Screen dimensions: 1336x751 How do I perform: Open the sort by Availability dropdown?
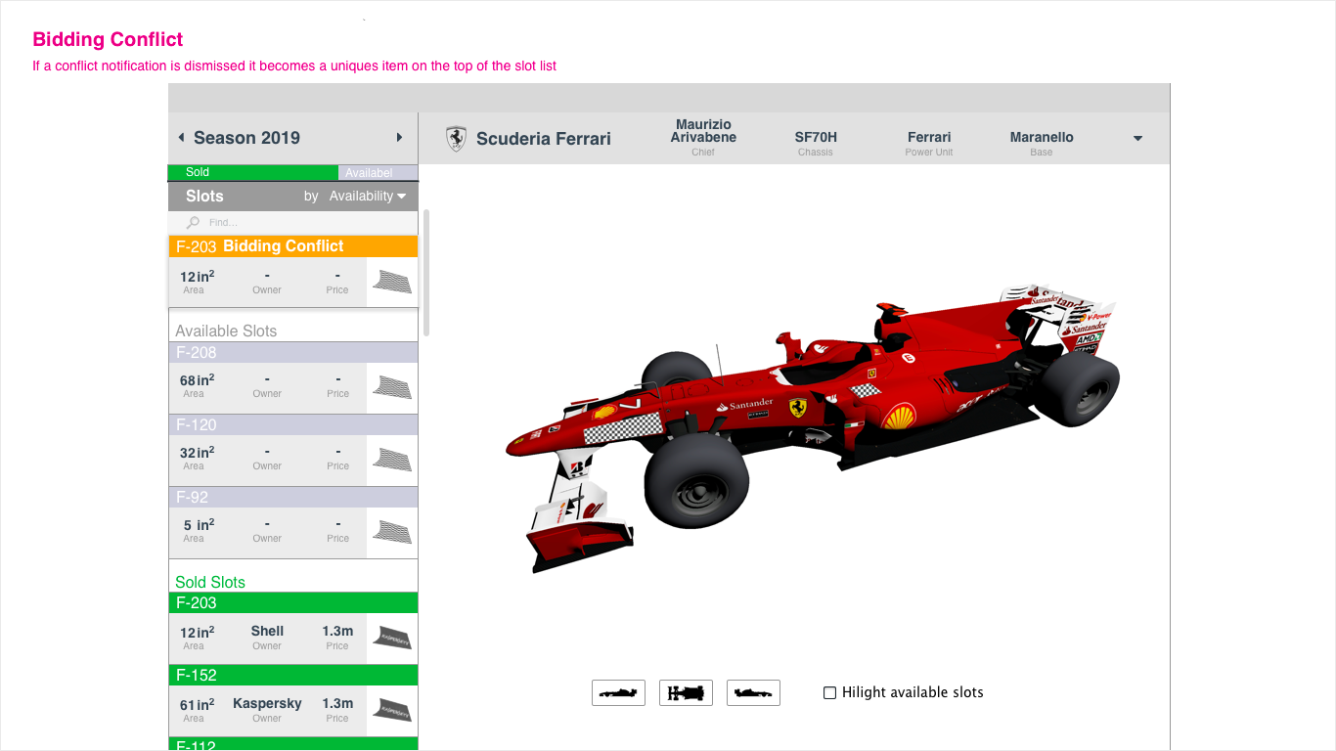tap(367, 196)
